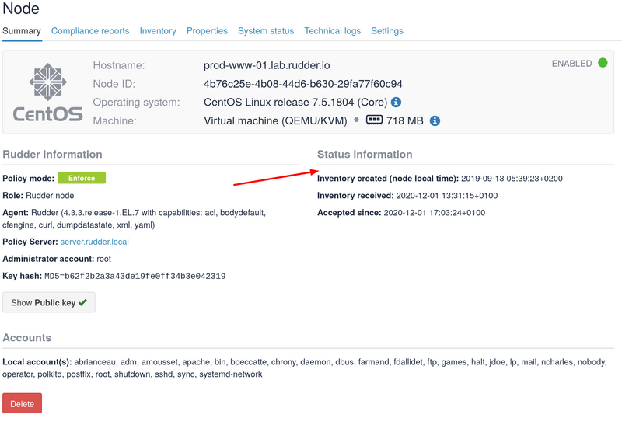Open the Inventory tab
Image resolution: width=622 pixels, height=425 pixels.
(x=158, y=31)
